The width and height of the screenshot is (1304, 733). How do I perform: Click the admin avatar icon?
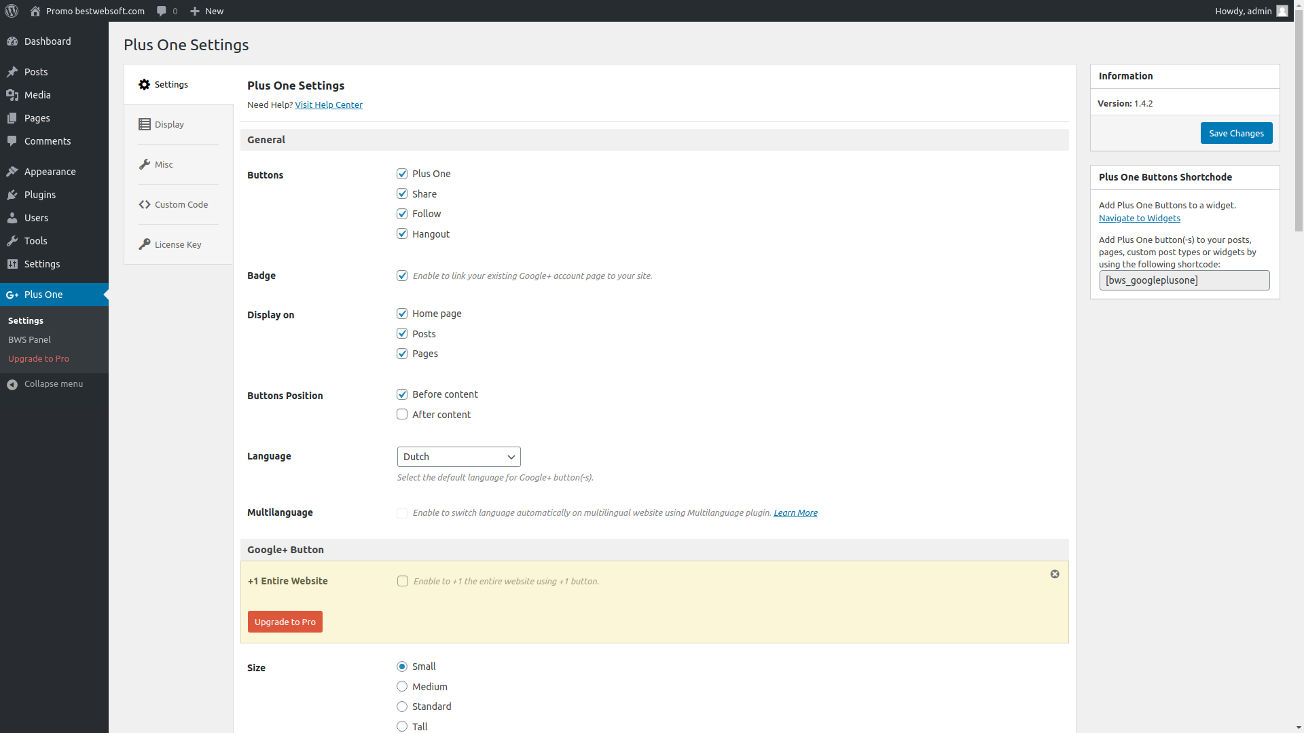point(1282,11)
